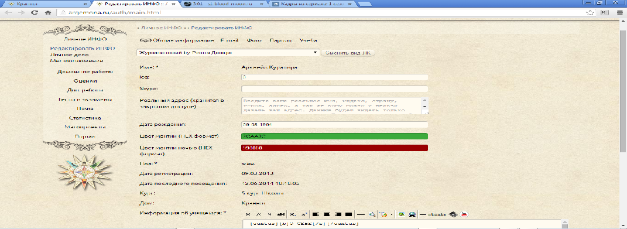Screen dimensions: 627x229
Task: Click the line icon before «text» button
Action: (x=423, y=214)
